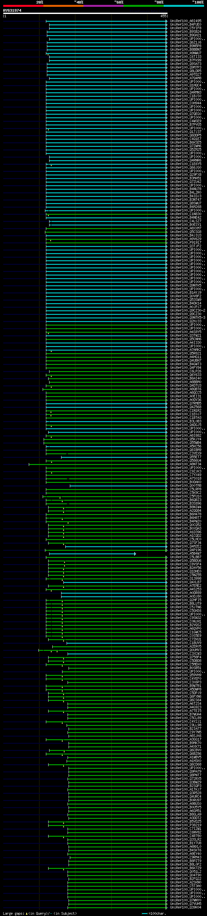Select hit UniRef100_B9GH21

186,35
